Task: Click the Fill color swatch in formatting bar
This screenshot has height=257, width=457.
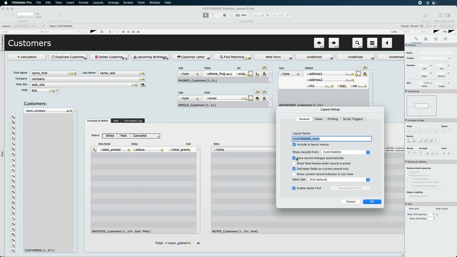Action: [451, 32]
